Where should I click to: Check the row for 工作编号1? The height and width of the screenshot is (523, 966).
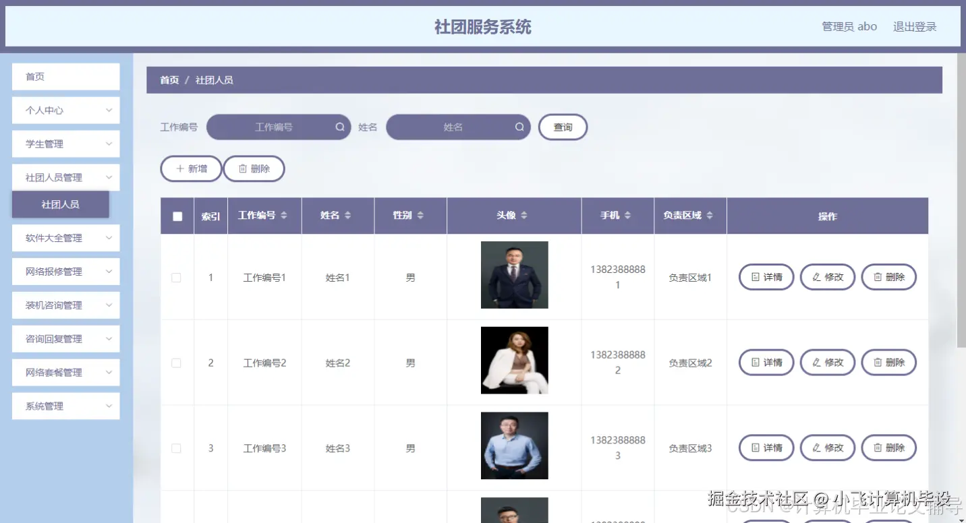[x=177, y=278]
